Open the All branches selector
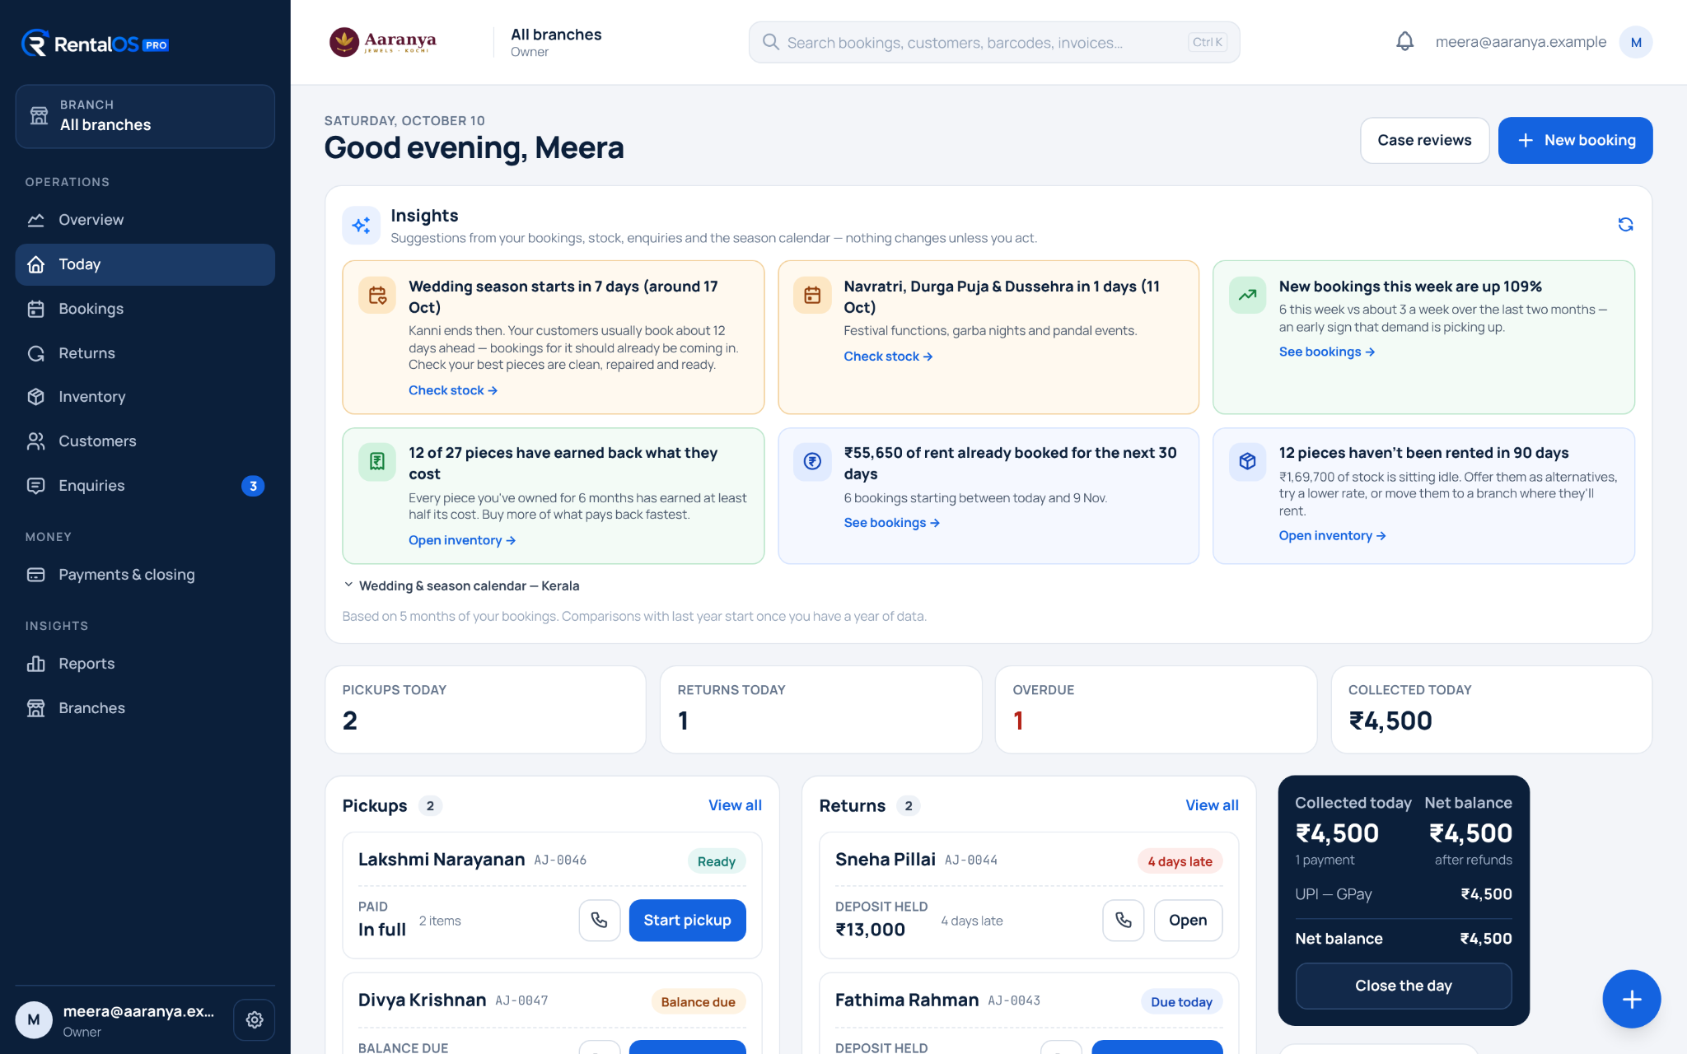 [145, 116]
